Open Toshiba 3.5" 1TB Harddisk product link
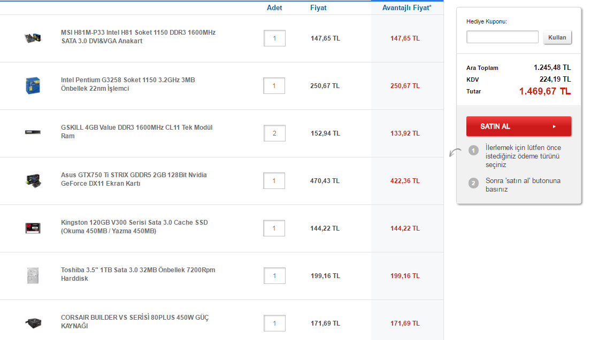This screenshot has height=340, width=591. point(138,274)
